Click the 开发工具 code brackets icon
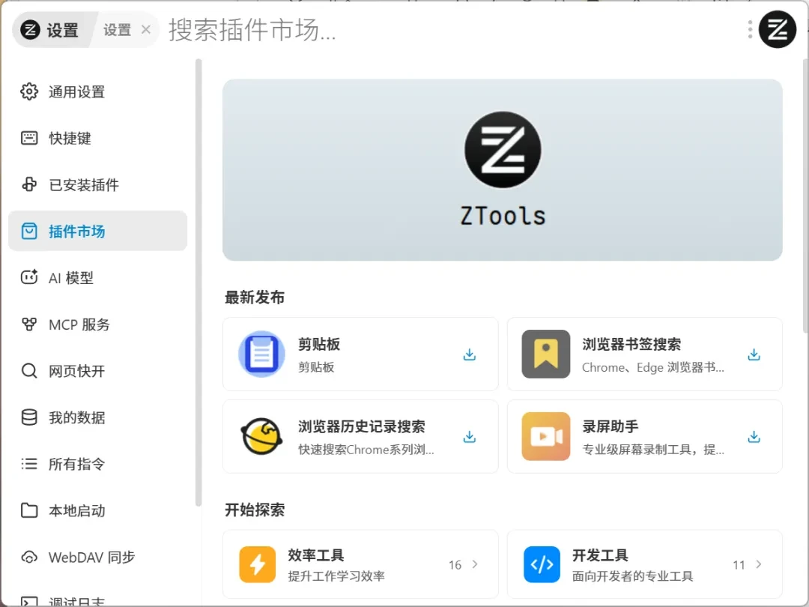 542,564
